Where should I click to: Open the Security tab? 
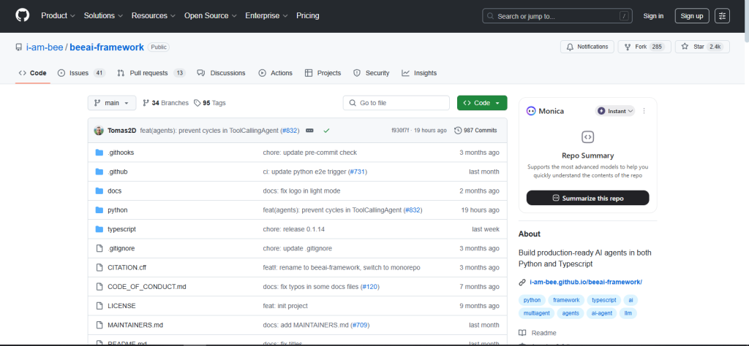coord(371,73)
